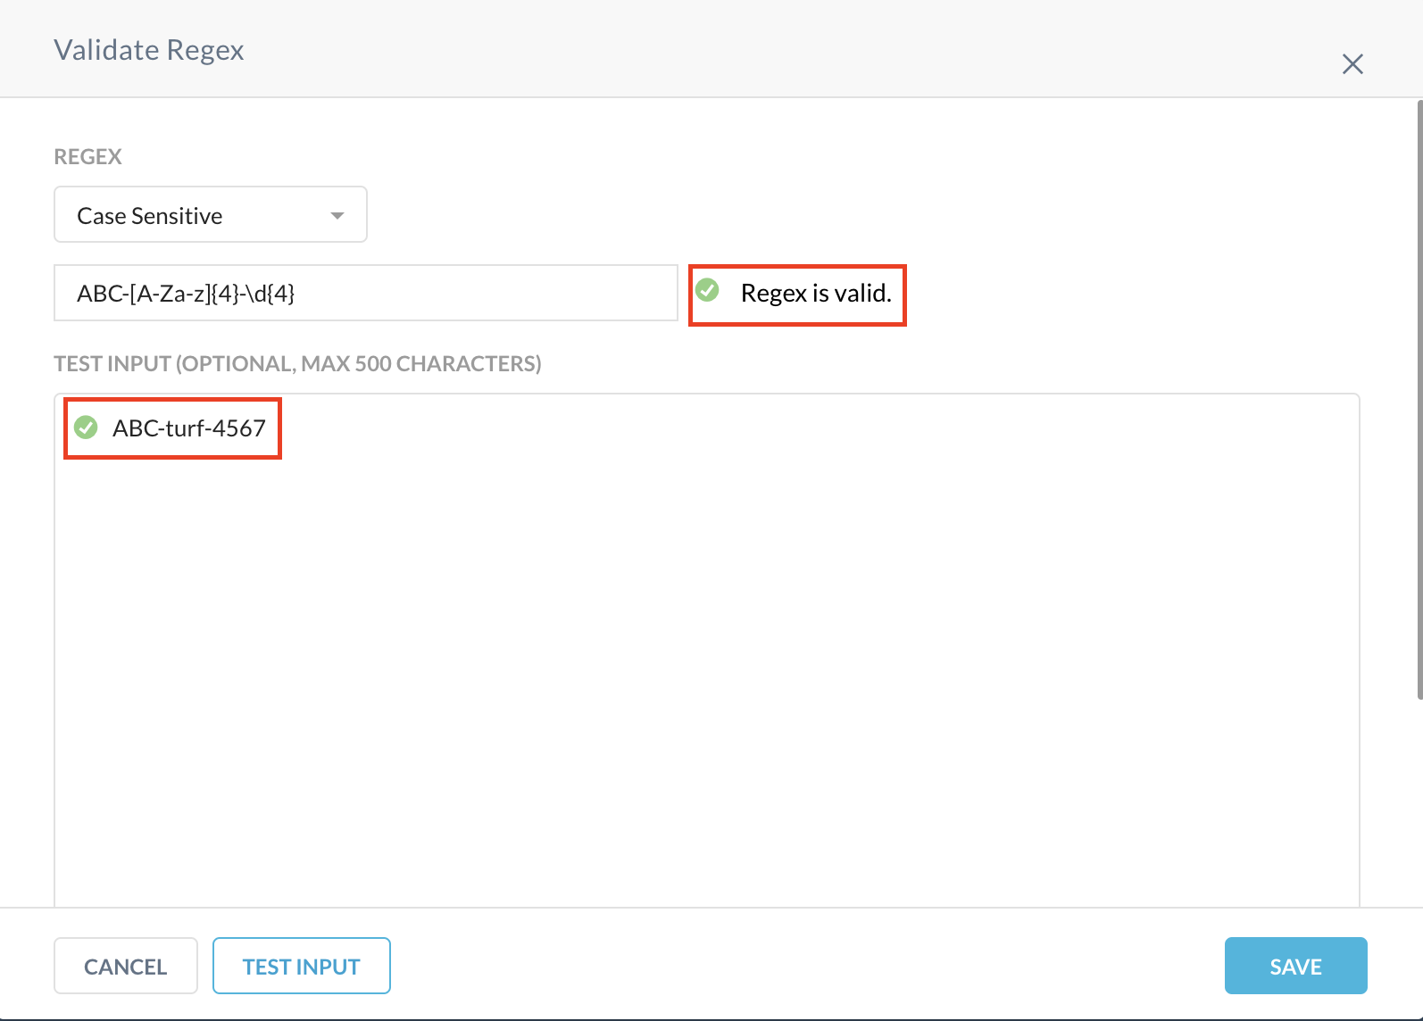
Task: Open the Case Sensitive dropdown
Action: [x=211, y=214]
